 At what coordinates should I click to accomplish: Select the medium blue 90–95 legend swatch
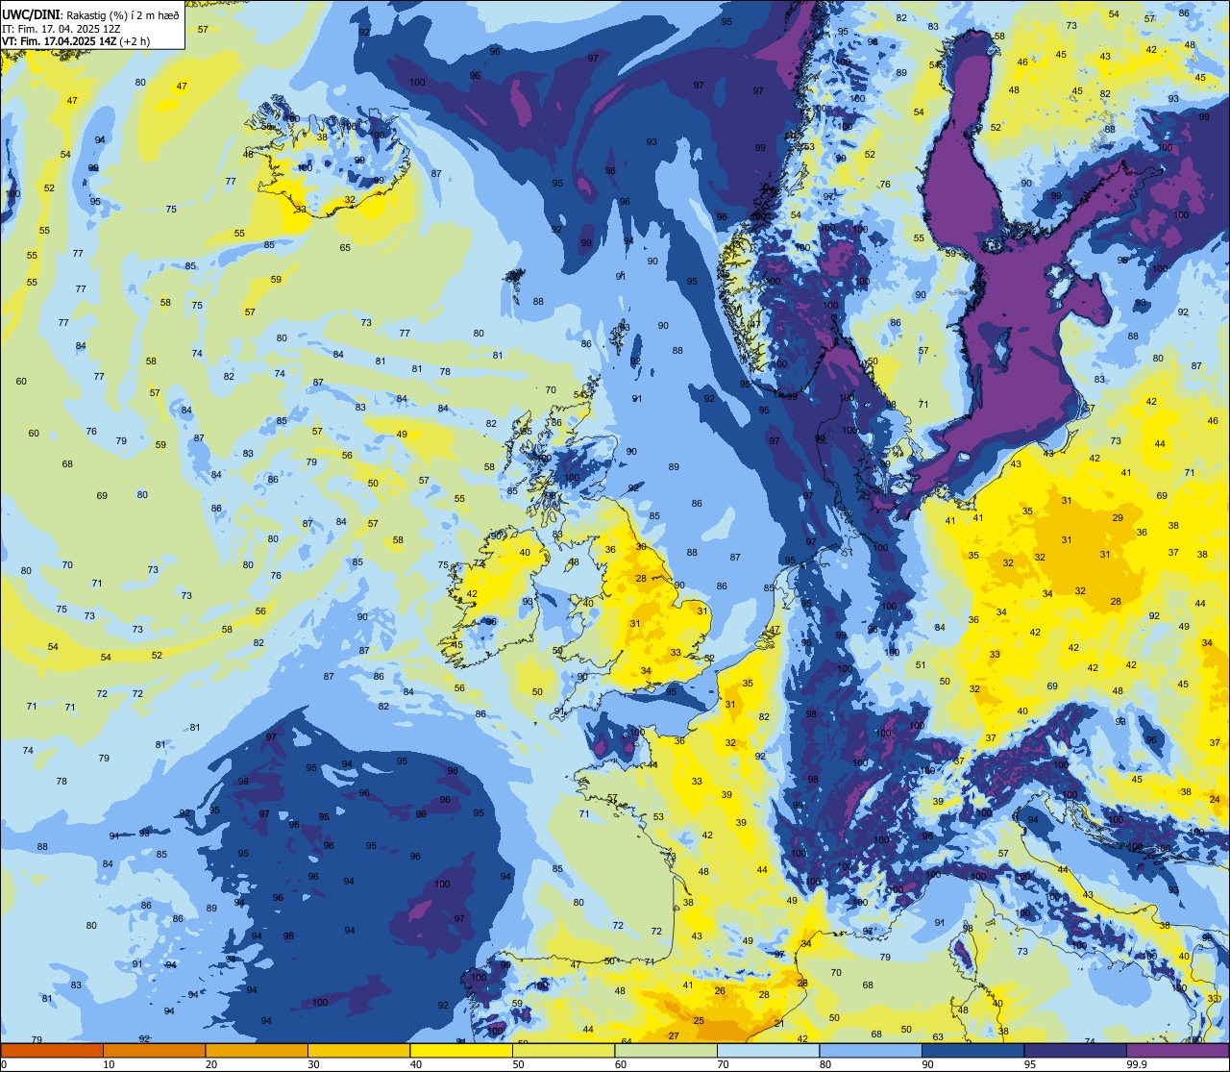(x=972, y=1050)
